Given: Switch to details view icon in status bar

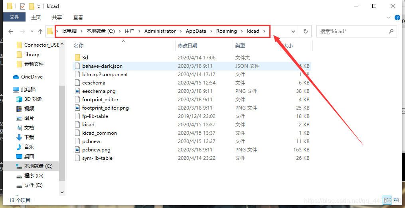Looking at the screenshot, I should click(x=387, y=200).
